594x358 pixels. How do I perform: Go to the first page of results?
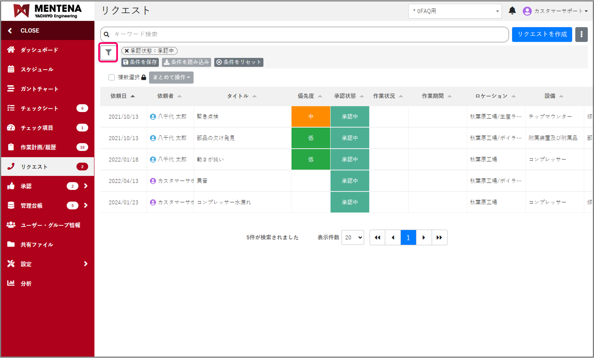click(x=377, y=237)
